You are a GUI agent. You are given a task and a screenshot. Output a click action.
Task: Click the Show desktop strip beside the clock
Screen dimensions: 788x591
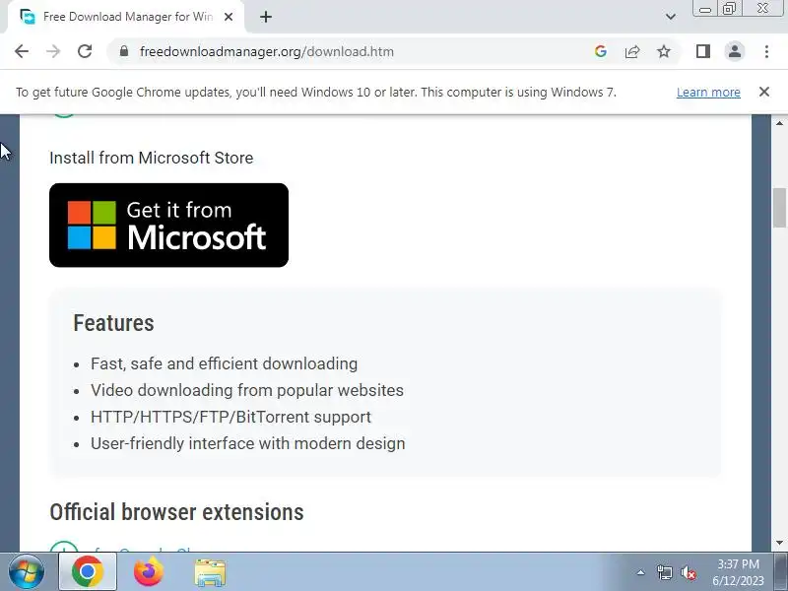pyautogui.click(x=780, y=572)
